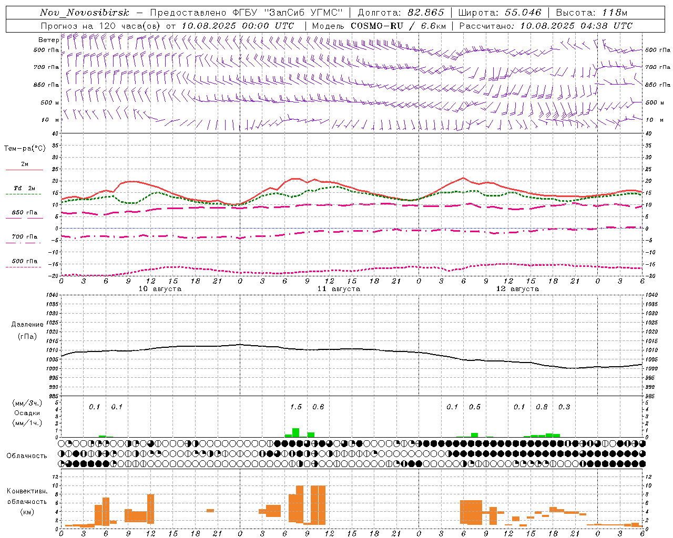The height and width of the screenshot is (538, 673).
Task: Click the '(мм/1ч.)' precipitation unit label
Action: (27, 423)
